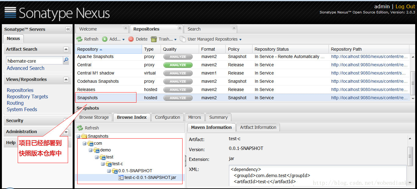Analyze the Codehaus Snapshots repository
Screen dimensions: 417x189
(x=178, y=81)
